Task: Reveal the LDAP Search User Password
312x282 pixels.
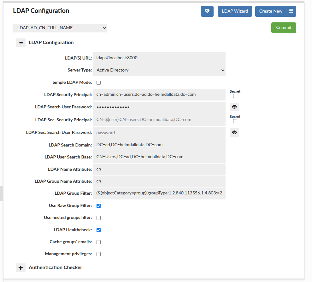Action: [234, 107]
